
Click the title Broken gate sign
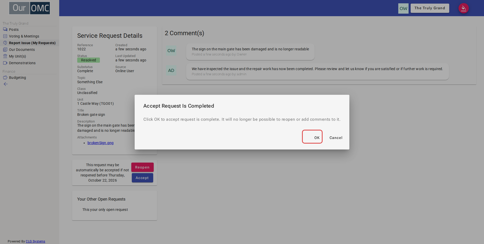(91, 115)
